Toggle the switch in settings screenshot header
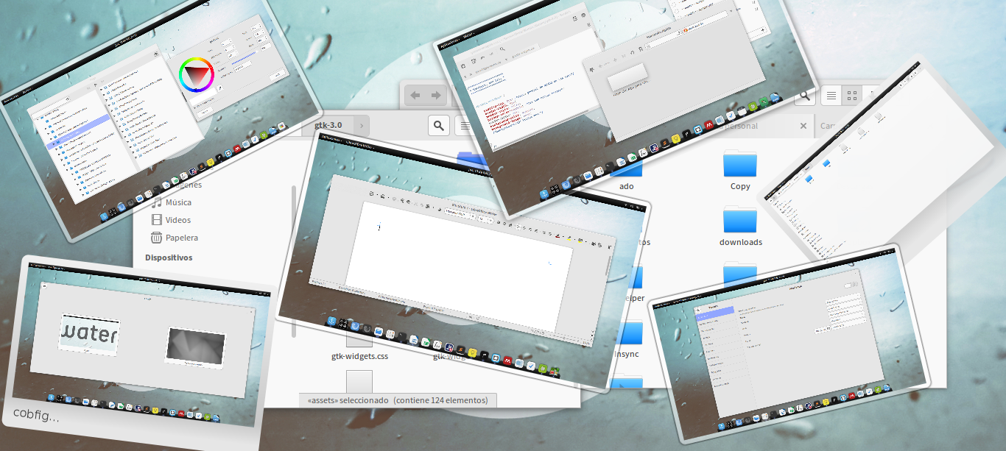Screen dimensions: 1006x451 click(852, 285)
